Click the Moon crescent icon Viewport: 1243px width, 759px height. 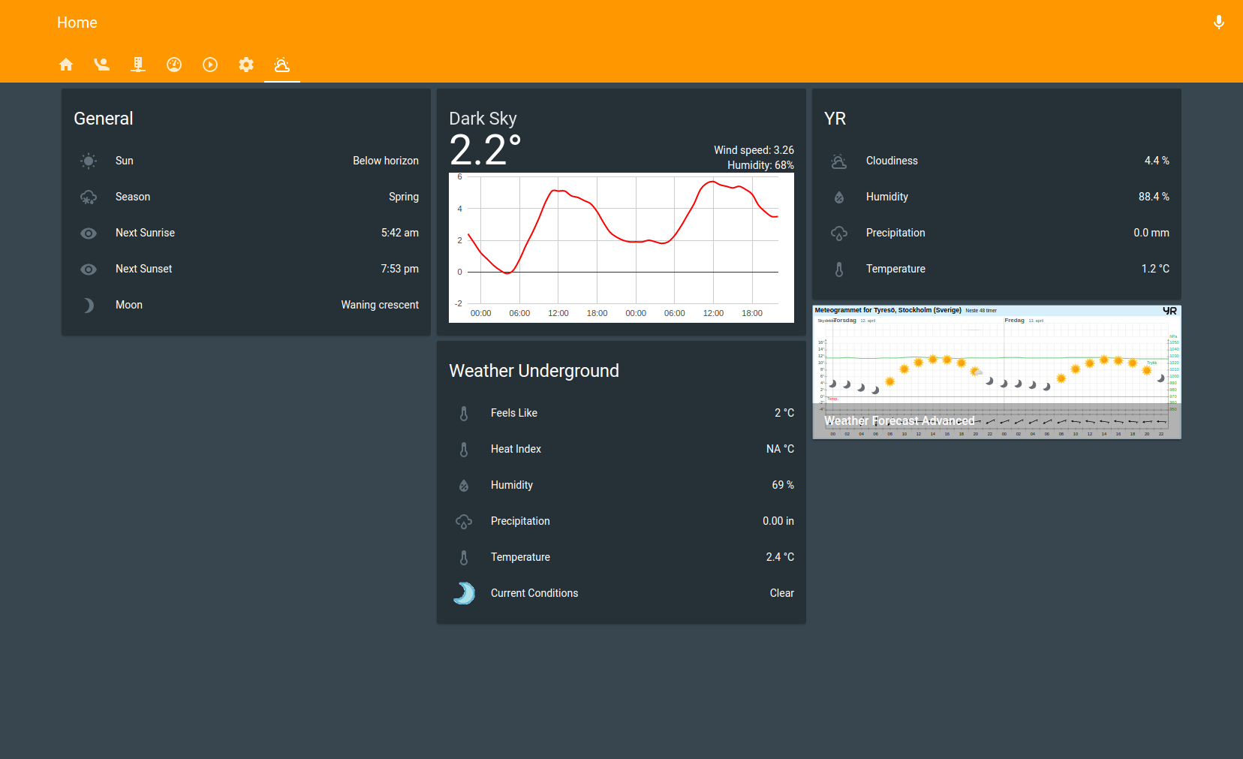coord(89,305)
